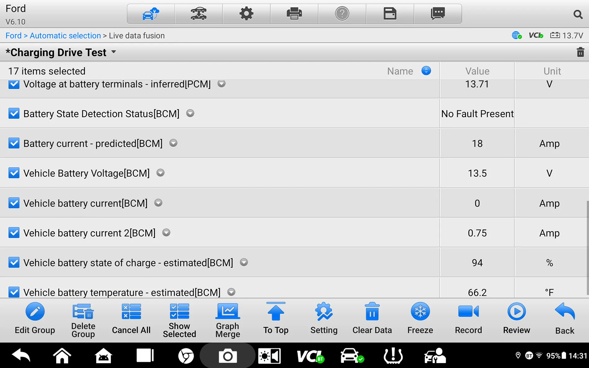Open the Charging Drive Test group dropdown

click(x=114, y=52)
